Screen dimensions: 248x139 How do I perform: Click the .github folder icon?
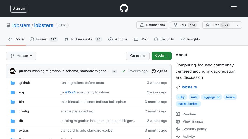tap(13, 83)
